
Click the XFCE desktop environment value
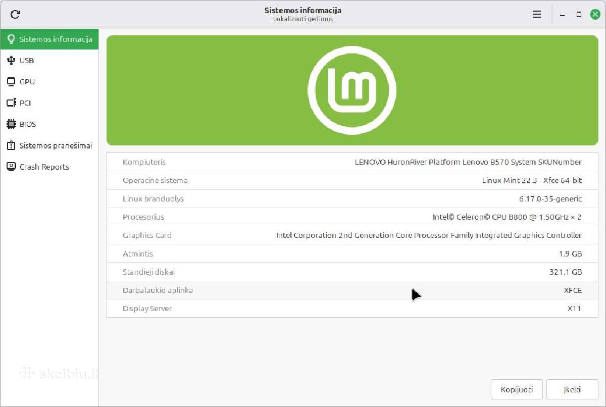tap(573, 290)
